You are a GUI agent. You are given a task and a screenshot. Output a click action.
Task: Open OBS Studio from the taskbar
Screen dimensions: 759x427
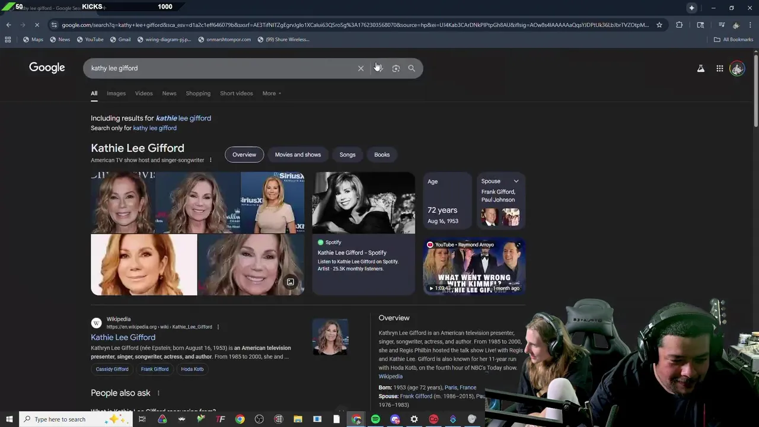(259, 419)
